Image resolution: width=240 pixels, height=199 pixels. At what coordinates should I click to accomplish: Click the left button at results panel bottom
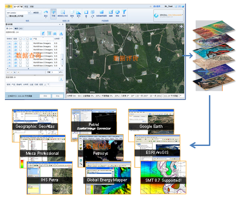tap(45, 96)
